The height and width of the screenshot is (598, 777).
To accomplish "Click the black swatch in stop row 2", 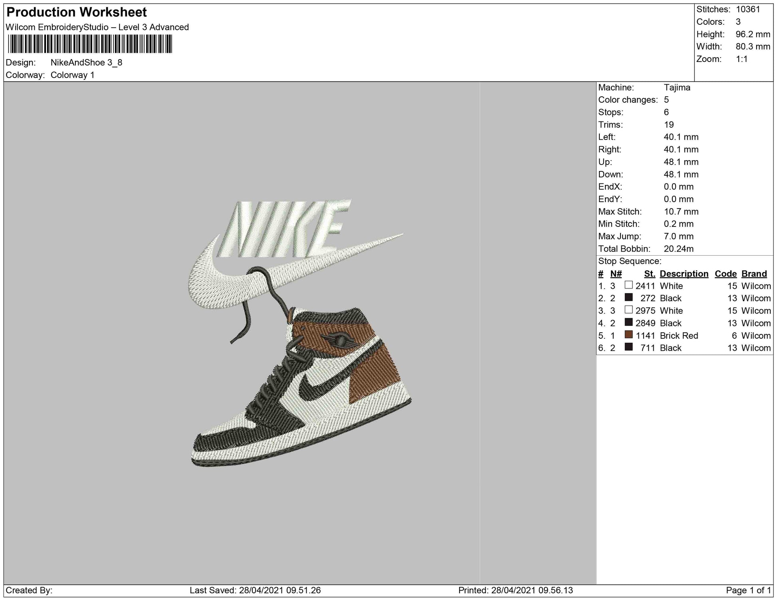I will click(628, 298).
